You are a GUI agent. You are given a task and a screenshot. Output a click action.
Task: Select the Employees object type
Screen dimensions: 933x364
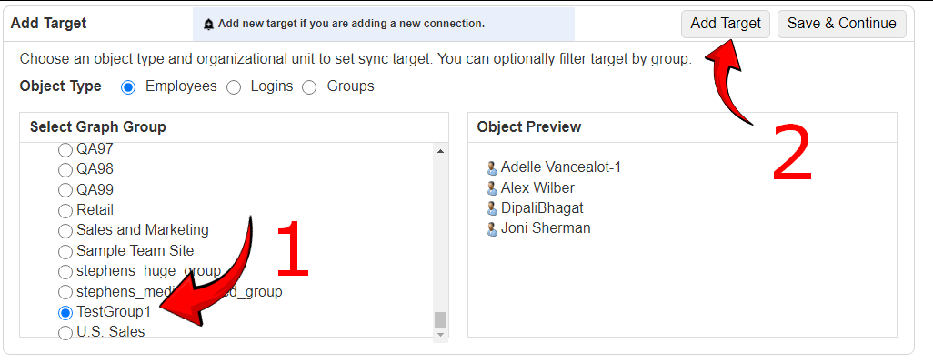point(128,87)
